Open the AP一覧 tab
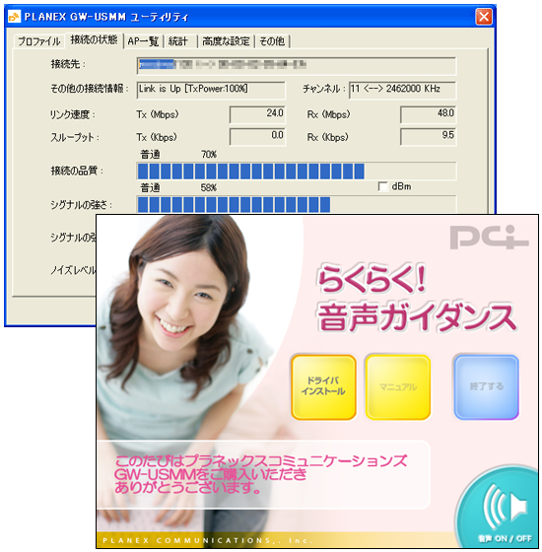Screen dimensions: 542x552 coord(143,41)
